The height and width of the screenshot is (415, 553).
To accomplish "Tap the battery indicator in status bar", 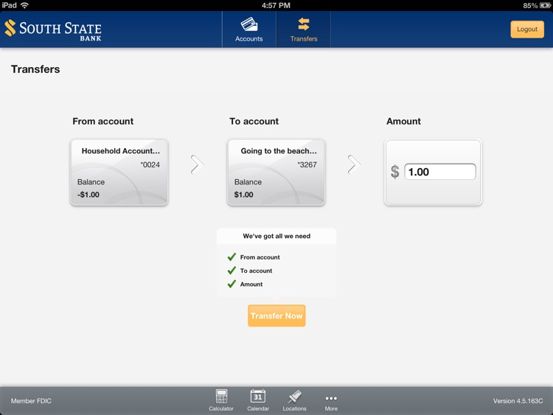I will click(545, 5).
